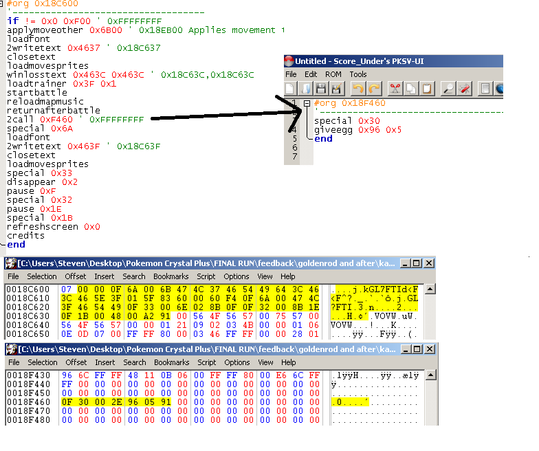The width and height of the screenshot is (539, 451).
Task: Click the Pokeball icon in PKSV-UI title bar
Action: [289, 60]
